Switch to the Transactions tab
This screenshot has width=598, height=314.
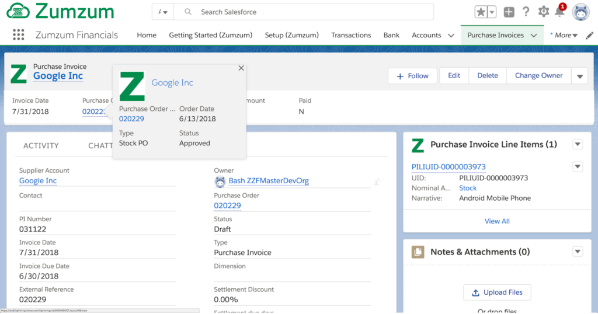(x=351, y=35)
